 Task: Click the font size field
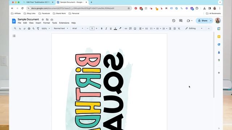92,29
